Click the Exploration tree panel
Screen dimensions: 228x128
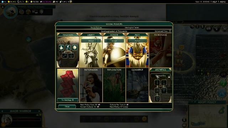tap(114, 85)
